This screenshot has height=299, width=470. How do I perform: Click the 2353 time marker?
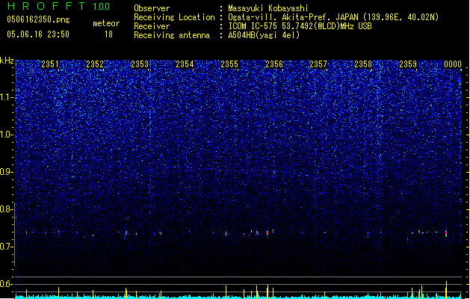140,64
